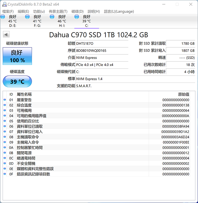Screen dimensions: 198x203
Task: Open the 編輯(E) menu
Action: pos(23,12)
